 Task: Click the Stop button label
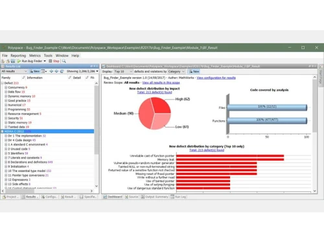[x=56, y=61]
